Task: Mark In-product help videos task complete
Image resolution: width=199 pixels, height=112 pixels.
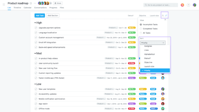Action: (36, 58)
